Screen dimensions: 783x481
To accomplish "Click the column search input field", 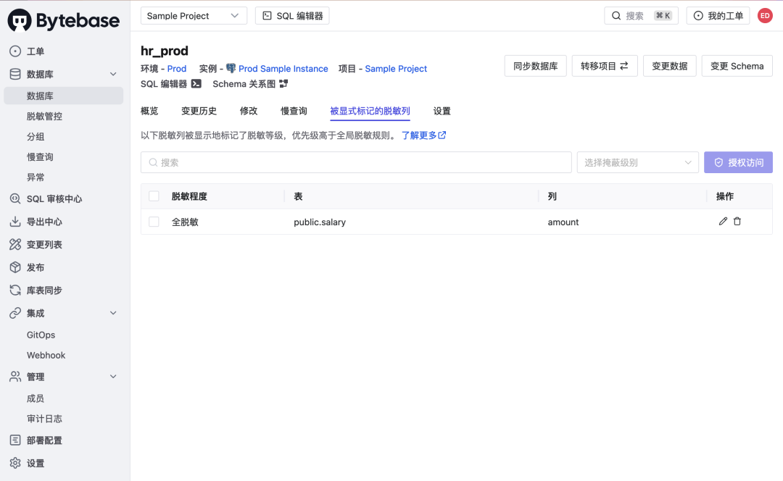I will pyautogui.click(x=356, y=163).
